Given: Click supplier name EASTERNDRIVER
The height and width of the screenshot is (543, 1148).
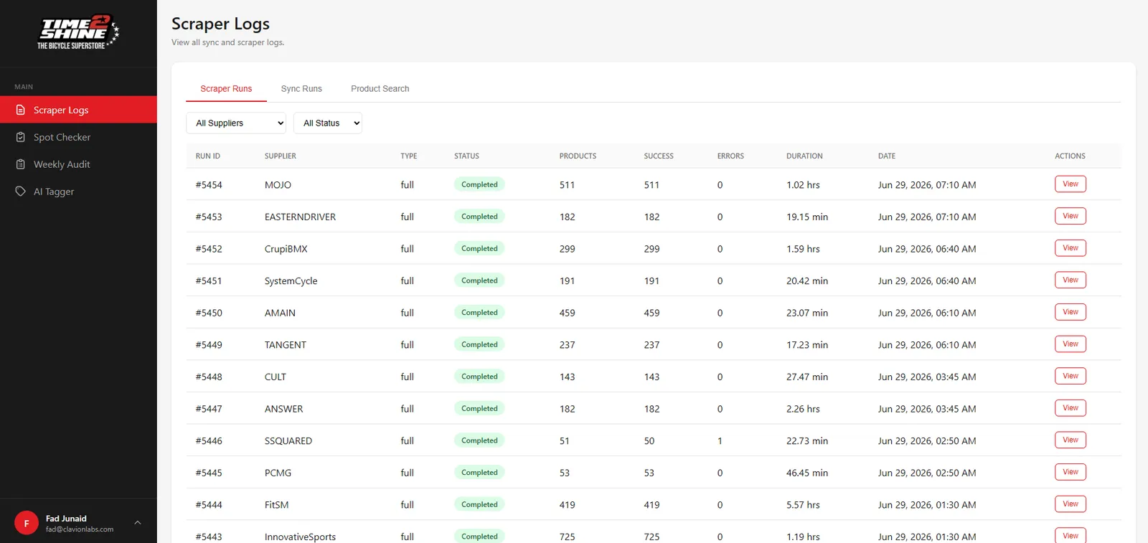Looking at the screenshot, I should (x=300, y=217).
